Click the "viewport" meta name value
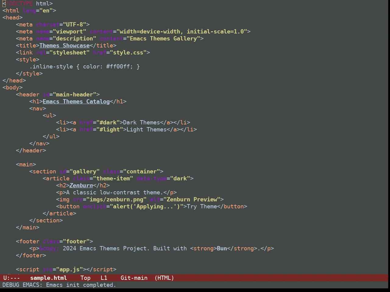The image size is (390, 292). (69, 32)
